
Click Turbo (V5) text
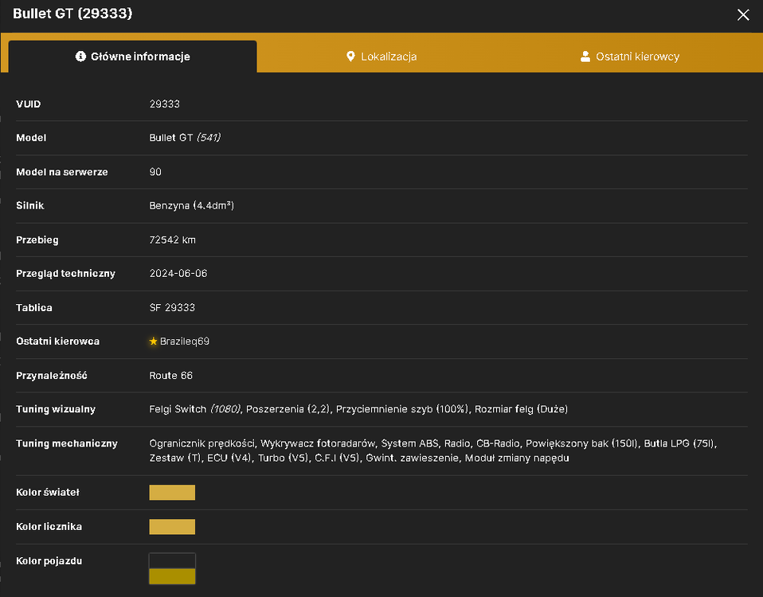pos(284,458)
